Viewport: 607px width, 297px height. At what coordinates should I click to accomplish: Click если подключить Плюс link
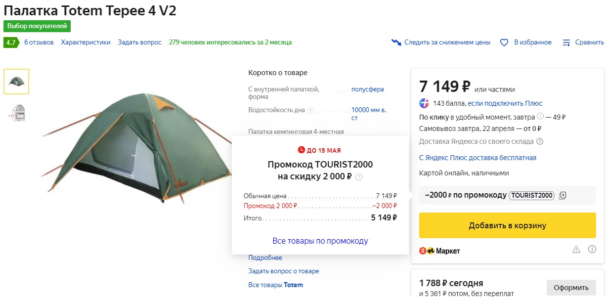[505, 103]
